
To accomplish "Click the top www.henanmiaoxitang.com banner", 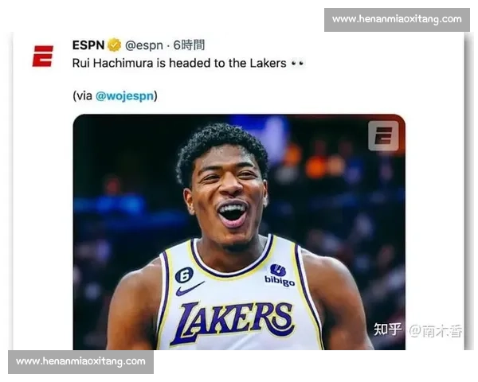I will tap(396, 19).
